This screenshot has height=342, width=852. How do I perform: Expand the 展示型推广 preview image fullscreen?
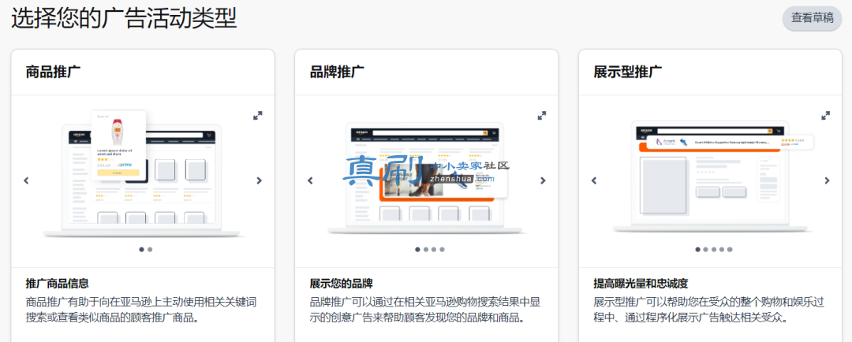pos(825,116)
